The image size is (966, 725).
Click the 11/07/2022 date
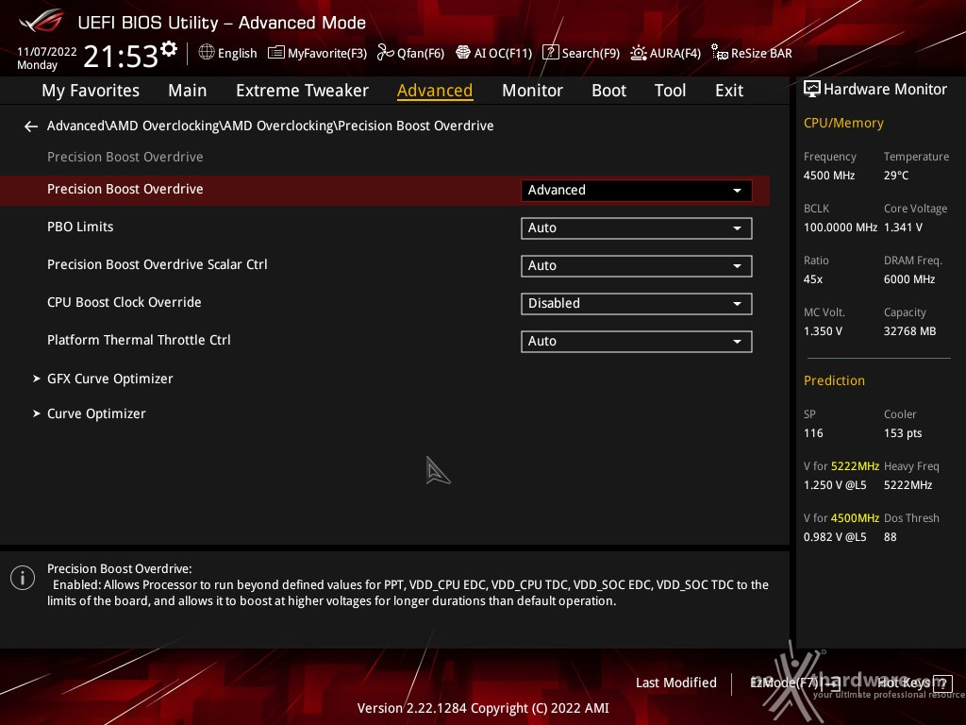coord(47,52)
